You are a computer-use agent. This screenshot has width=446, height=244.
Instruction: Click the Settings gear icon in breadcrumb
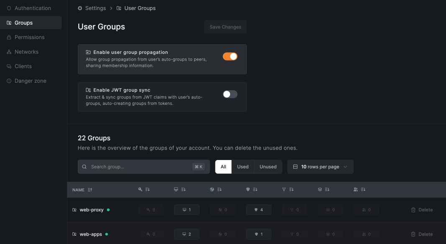80,8
